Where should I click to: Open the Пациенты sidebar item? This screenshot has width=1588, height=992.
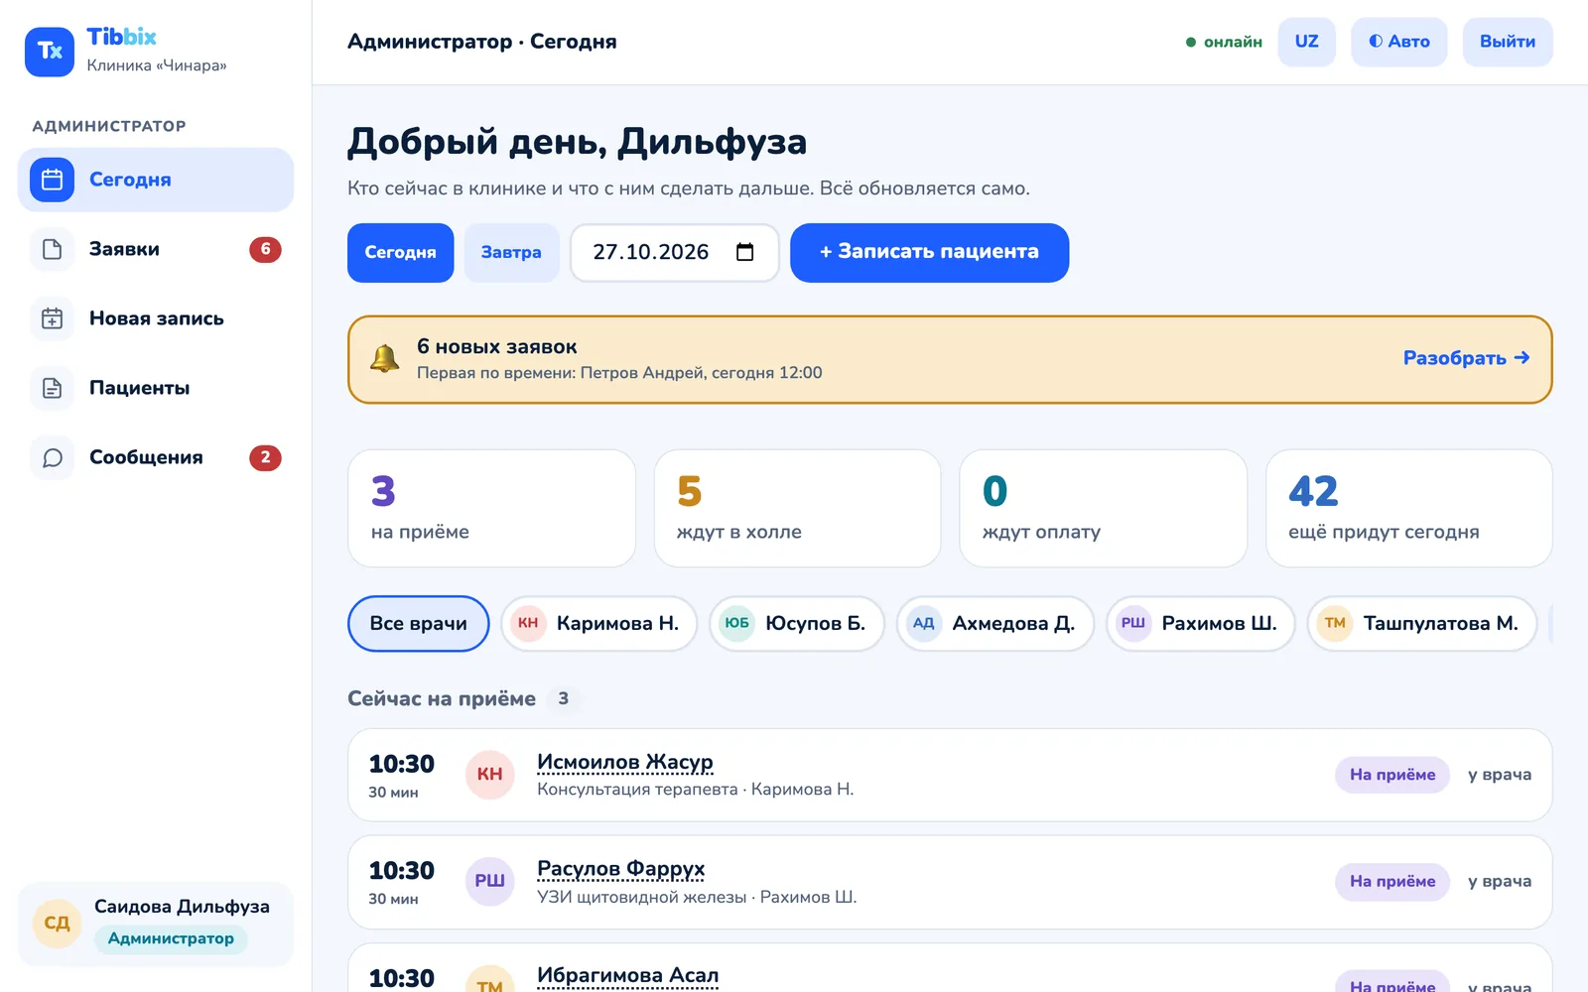(x=156, y=388)
